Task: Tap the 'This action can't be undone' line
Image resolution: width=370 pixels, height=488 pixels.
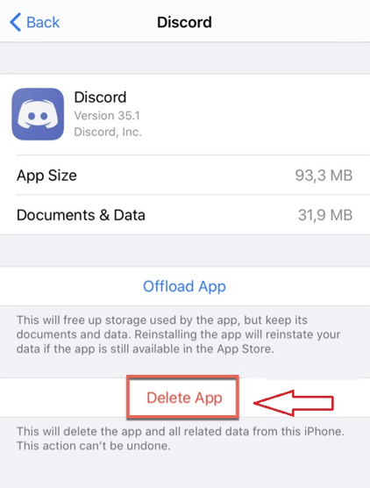Action: [93, 446]
